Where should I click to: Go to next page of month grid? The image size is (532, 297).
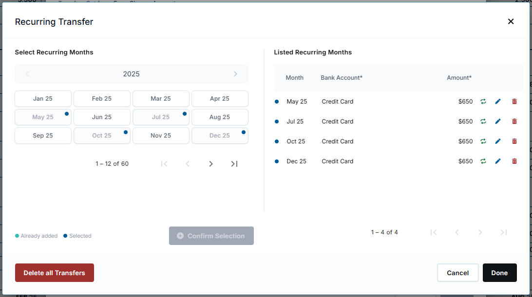click(x=210, y=164)
